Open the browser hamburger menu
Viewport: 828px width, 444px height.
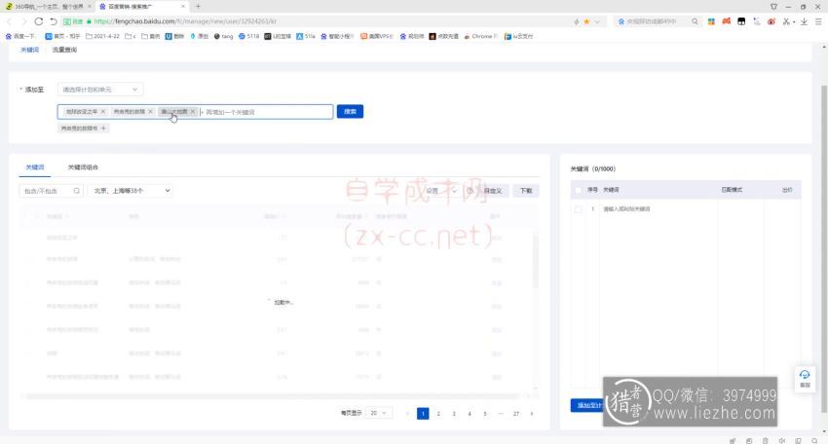point(818,21)
